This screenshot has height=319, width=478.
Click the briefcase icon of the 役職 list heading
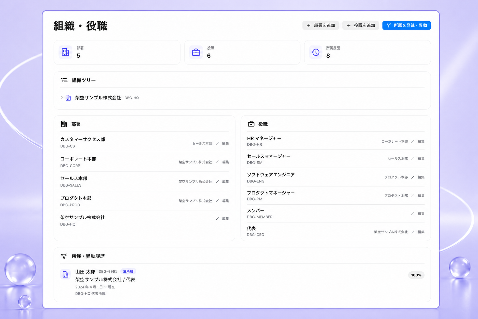pyautogui.click(x=251, y=124)
